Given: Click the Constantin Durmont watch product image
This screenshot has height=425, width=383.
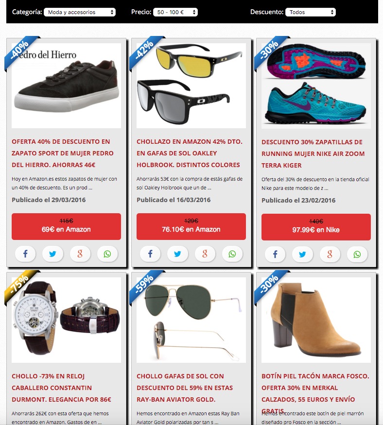Looking at the screenshot, I should pyautogui.click(x=66, y=320).
